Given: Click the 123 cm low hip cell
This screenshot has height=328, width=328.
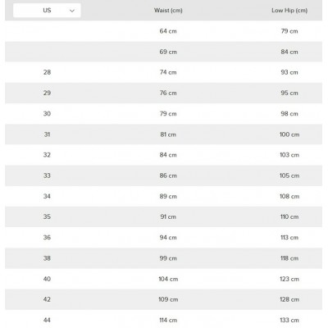Looking at the screenshot, I should click(x=289, y=279).
